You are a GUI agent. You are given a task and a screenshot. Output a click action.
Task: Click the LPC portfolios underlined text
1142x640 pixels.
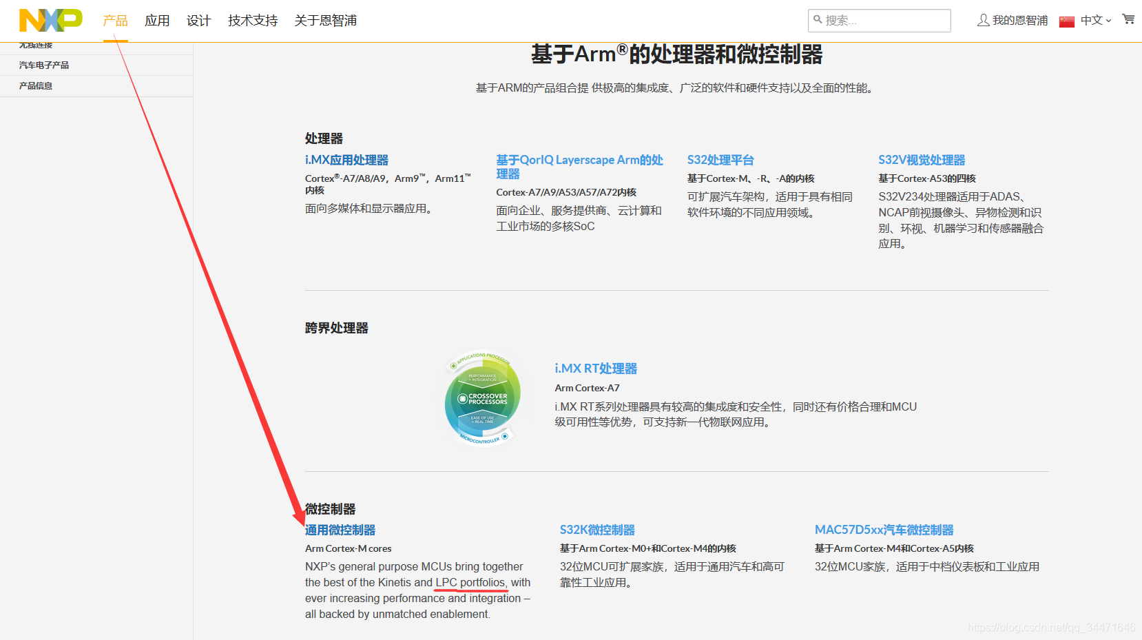[470, 582]
